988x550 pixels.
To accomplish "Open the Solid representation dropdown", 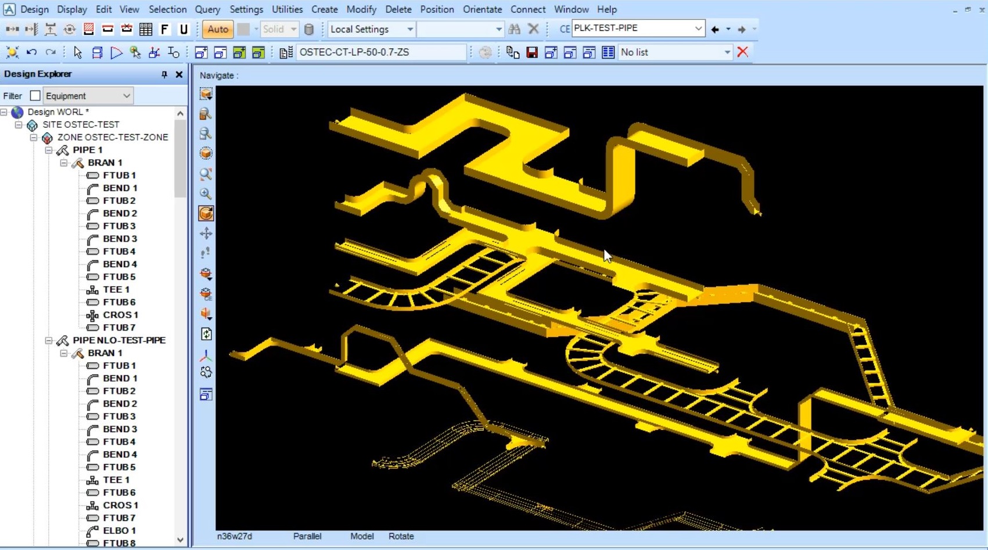I will point(293,29).
